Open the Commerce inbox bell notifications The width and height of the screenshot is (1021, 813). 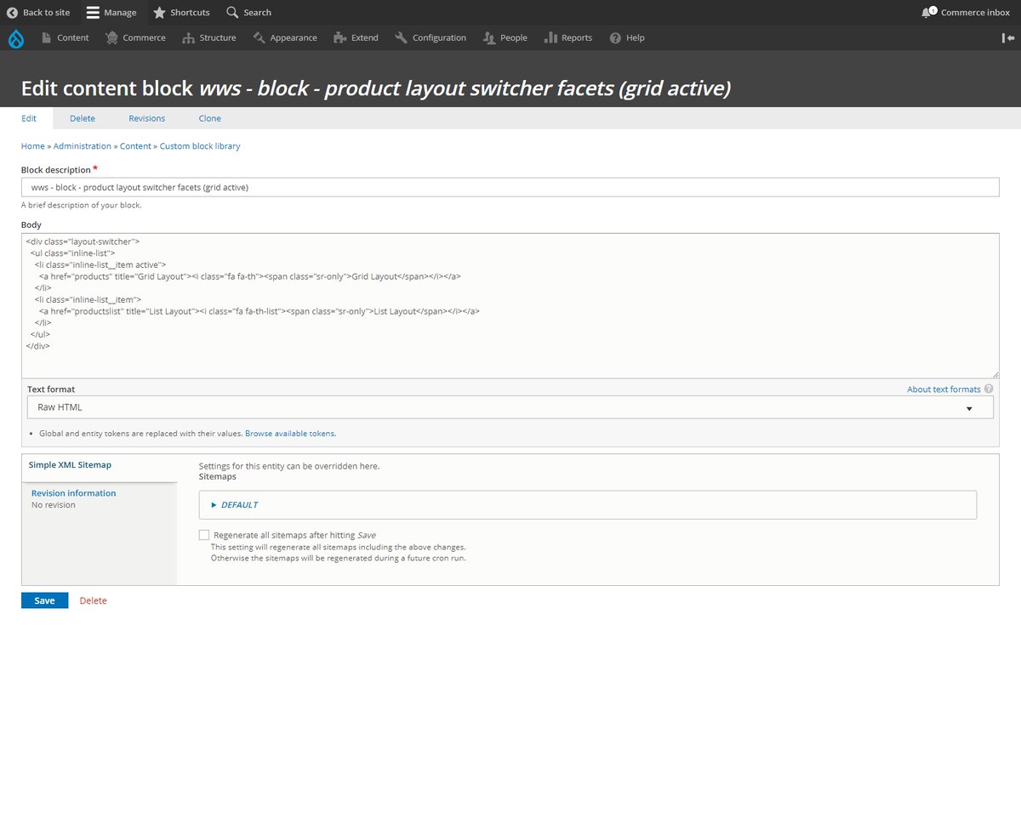pyautogui.click(x=928, y=12)
